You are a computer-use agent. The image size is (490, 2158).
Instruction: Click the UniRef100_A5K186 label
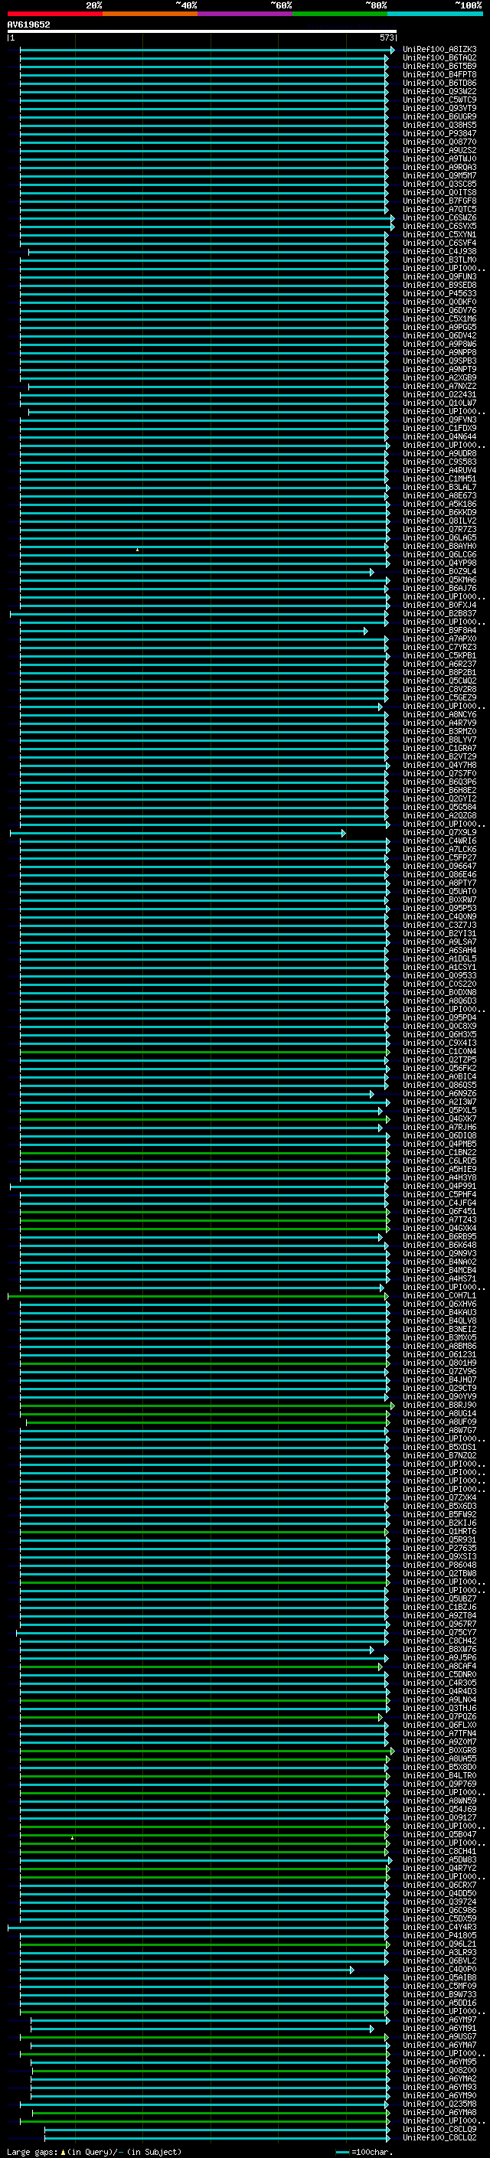439,504
